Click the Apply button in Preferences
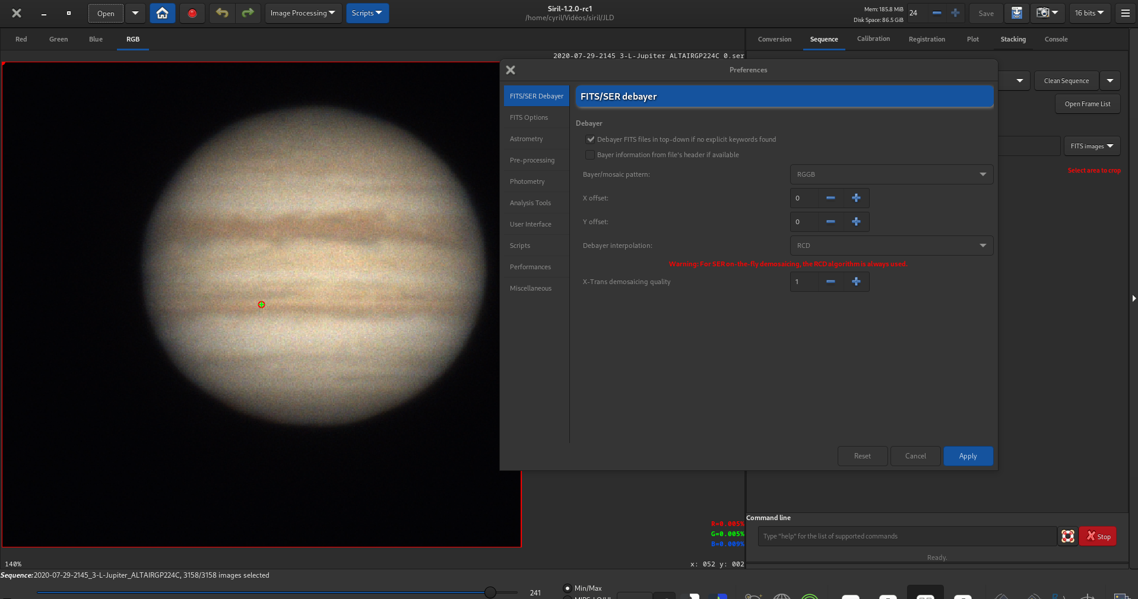The width and height of the screenshot is (1138, 599). (968, 456)
